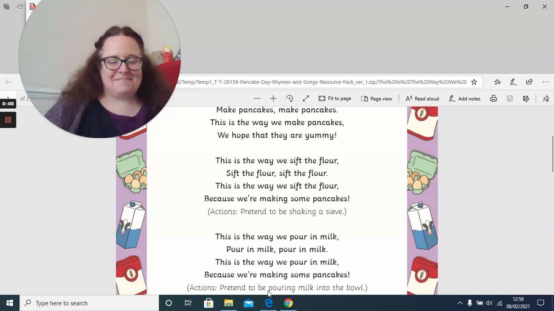The width and height of the screenshot is (554, 311).
Task: Click Add notes tool
Action: [x=464, y=98]
